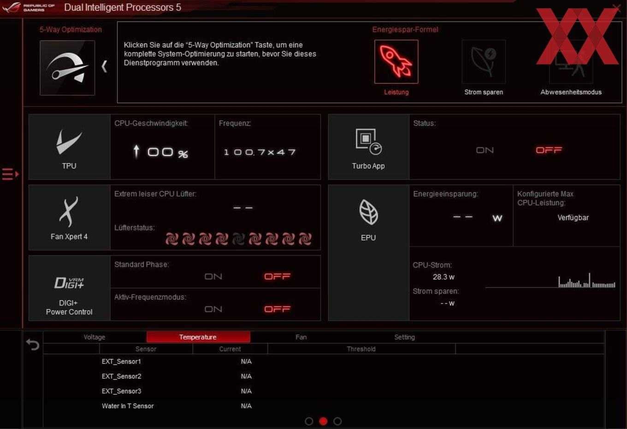Select the EXT_Sensor3 row
Viewport: 627px width, 429px height.
coord(323,391)
